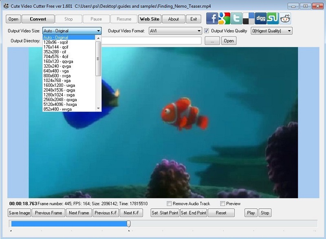Image resolution: width=326 pixels, height=239 pixels.
Task: Advance to Next Frame
Action: pyautogui.click(x=79, y=213)
